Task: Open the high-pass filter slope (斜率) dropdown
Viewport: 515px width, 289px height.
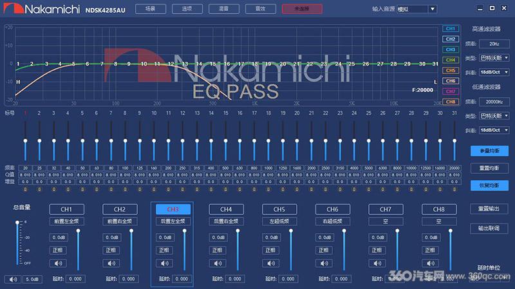Action: (494, 72)
